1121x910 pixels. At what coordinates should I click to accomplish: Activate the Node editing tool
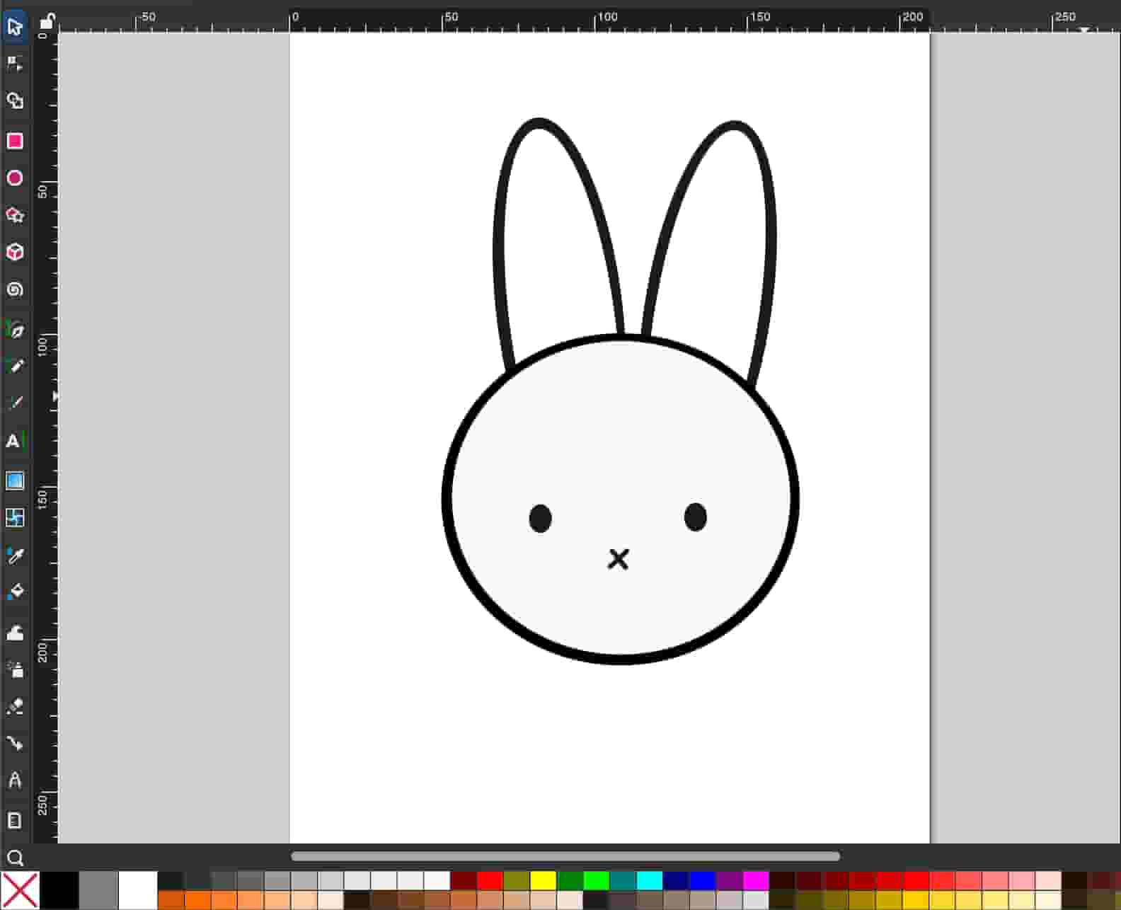[15, 64]
